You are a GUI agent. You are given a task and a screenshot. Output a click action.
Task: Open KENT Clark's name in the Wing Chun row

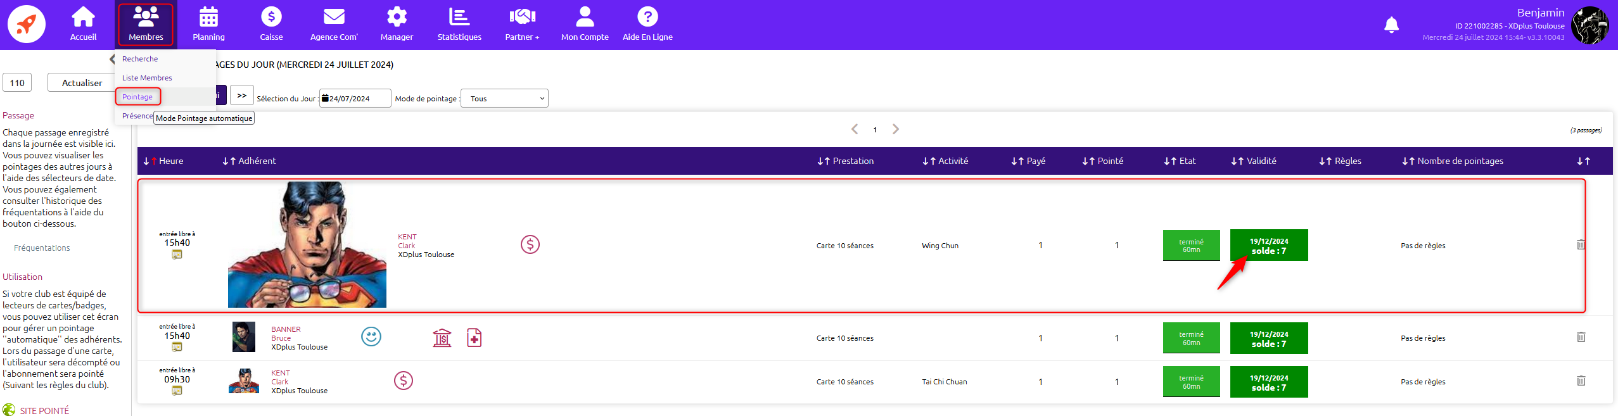(x=407, y=241)
